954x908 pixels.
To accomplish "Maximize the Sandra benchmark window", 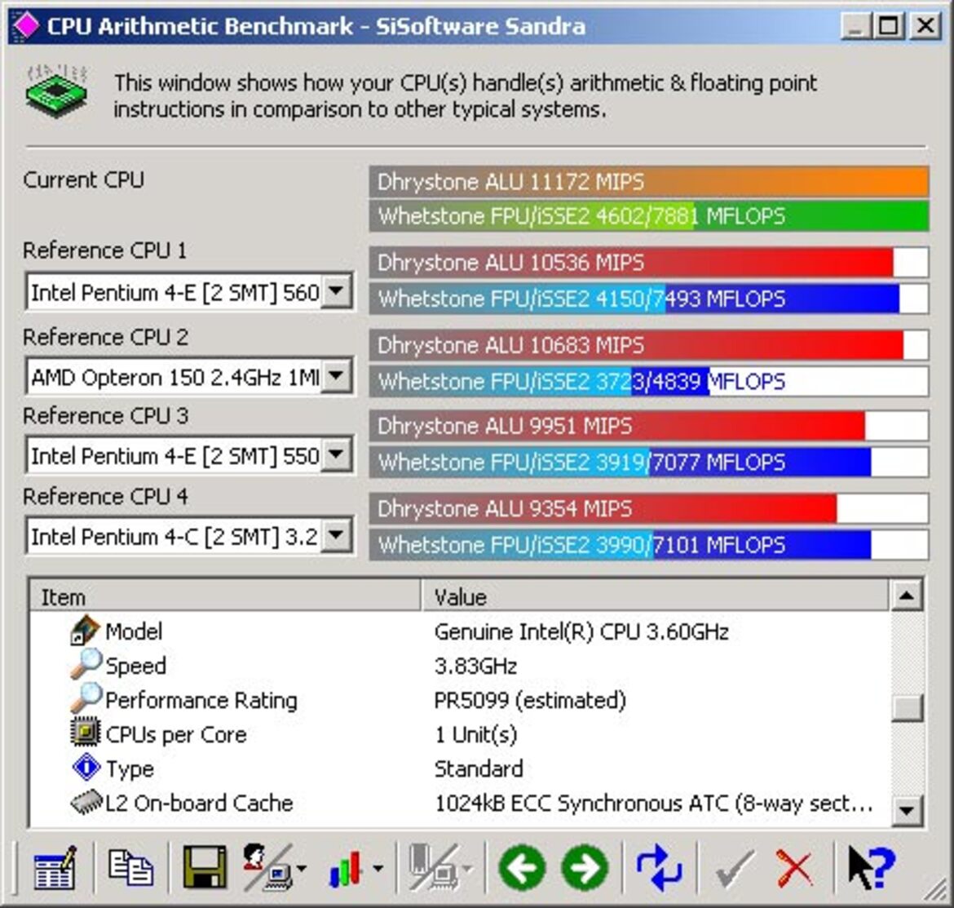I will 888,26.
